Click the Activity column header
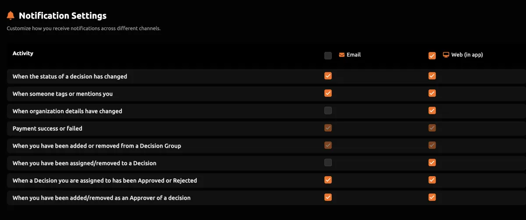 point(23,53)
